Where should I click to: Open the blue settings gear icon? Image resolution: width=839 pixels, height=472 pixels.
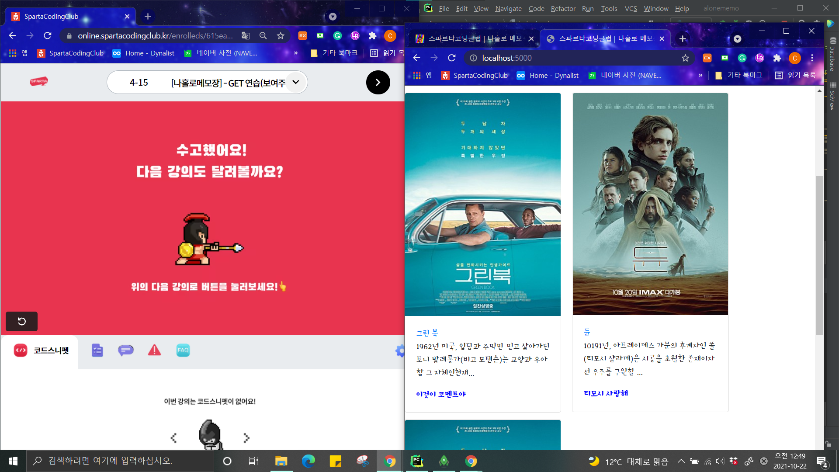point(399,351)
